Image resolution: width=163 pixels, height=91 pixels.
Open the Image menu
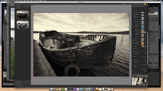[x=17, y=1]
